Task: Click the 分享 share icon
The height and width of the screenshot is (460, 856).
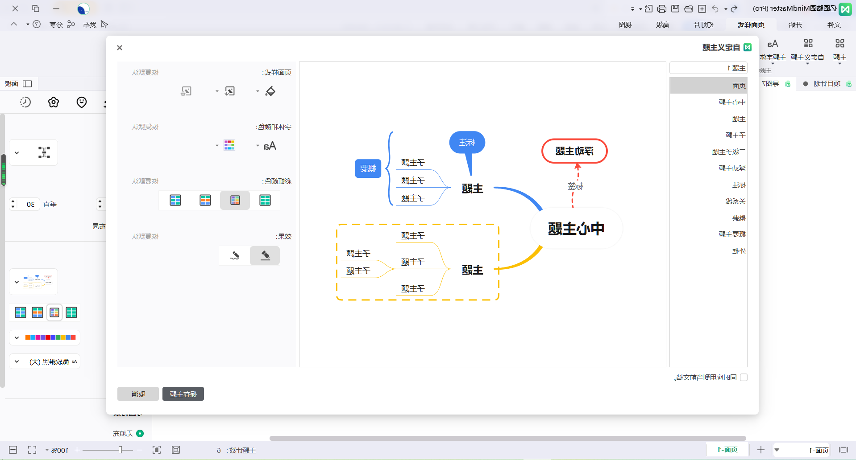Action: 71,24
